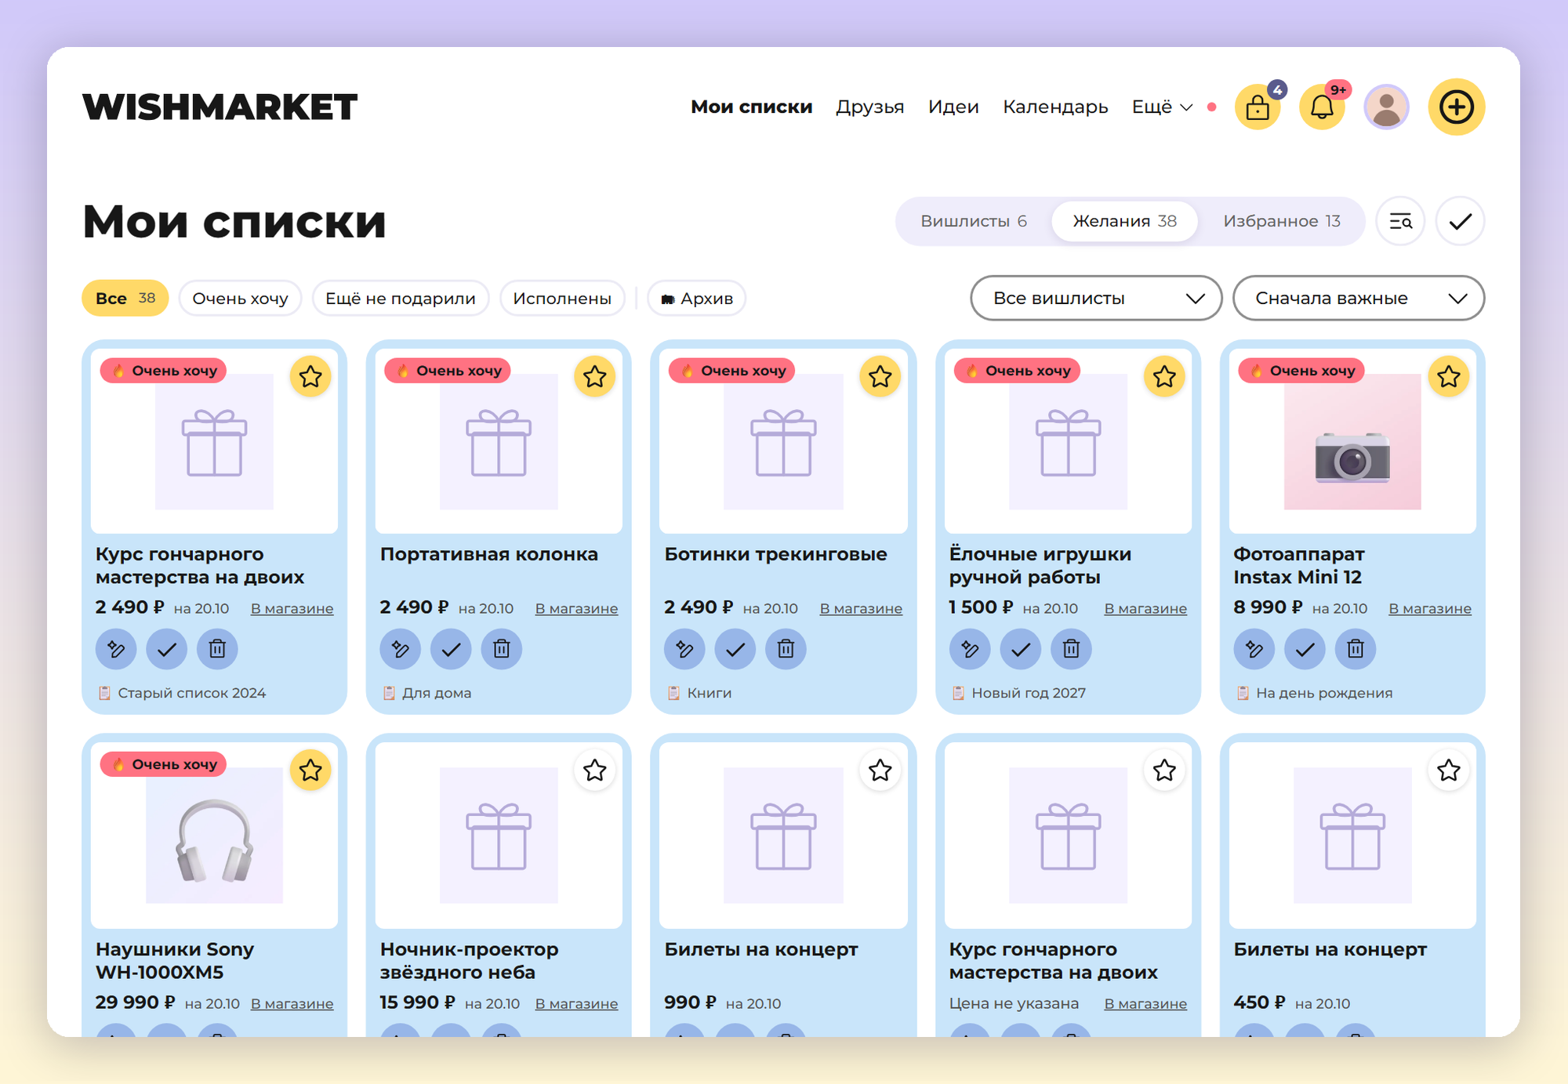Open the shopping bag icon with badge 4
1568x1084 pixels.
1258,107
